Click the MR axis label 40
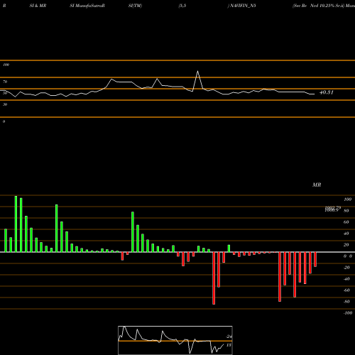This screenshot has height=355, width=355. [x=346, y=234]
